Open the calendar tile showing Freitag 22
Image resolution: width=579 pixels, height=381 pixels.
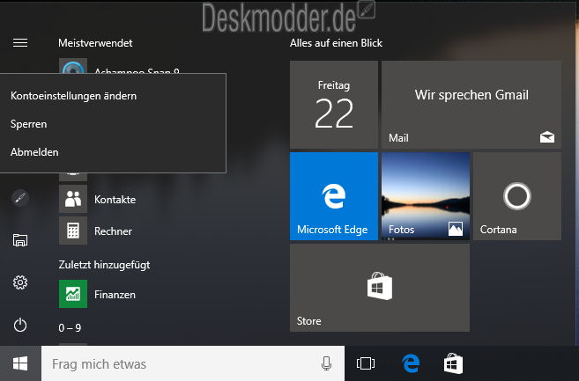pyautogui.click(x=334, y=105)
